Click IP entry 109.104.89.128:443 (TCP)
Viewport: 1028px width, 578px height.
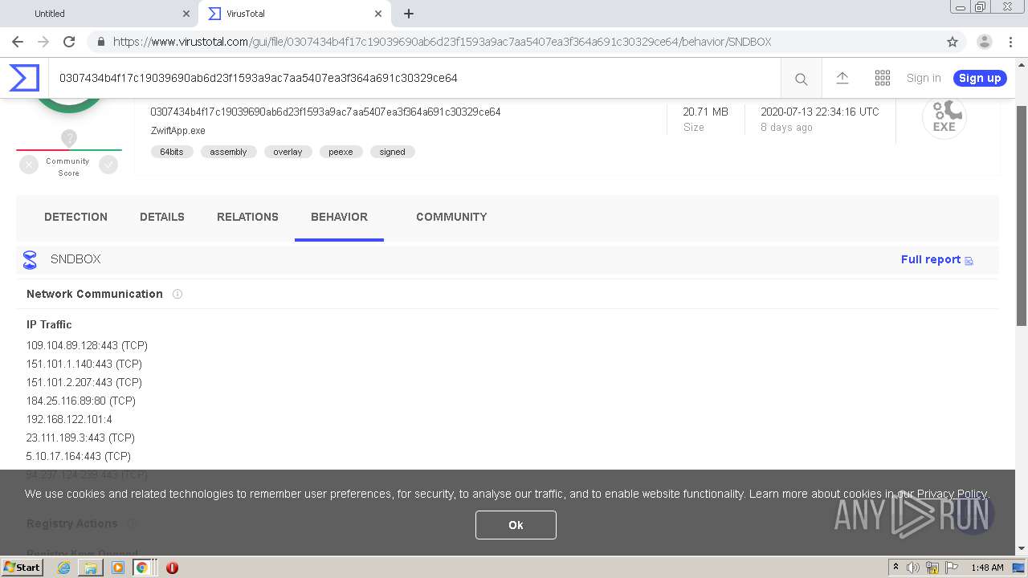point(87,345)
